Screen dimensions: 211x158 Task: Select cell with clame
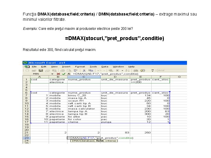tap(84, 122)
